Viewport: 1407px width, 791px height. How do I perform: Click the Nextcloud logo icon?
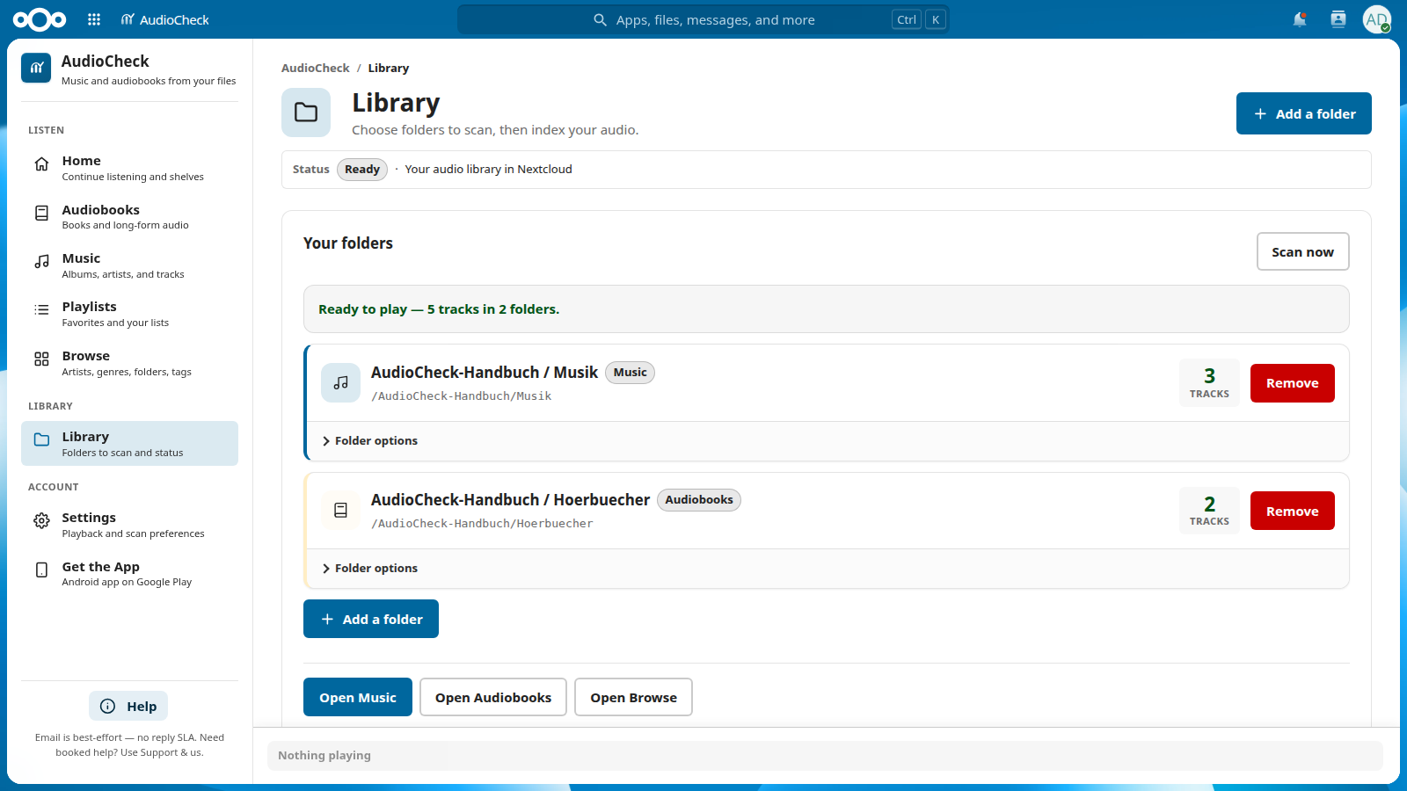(40, 19)
